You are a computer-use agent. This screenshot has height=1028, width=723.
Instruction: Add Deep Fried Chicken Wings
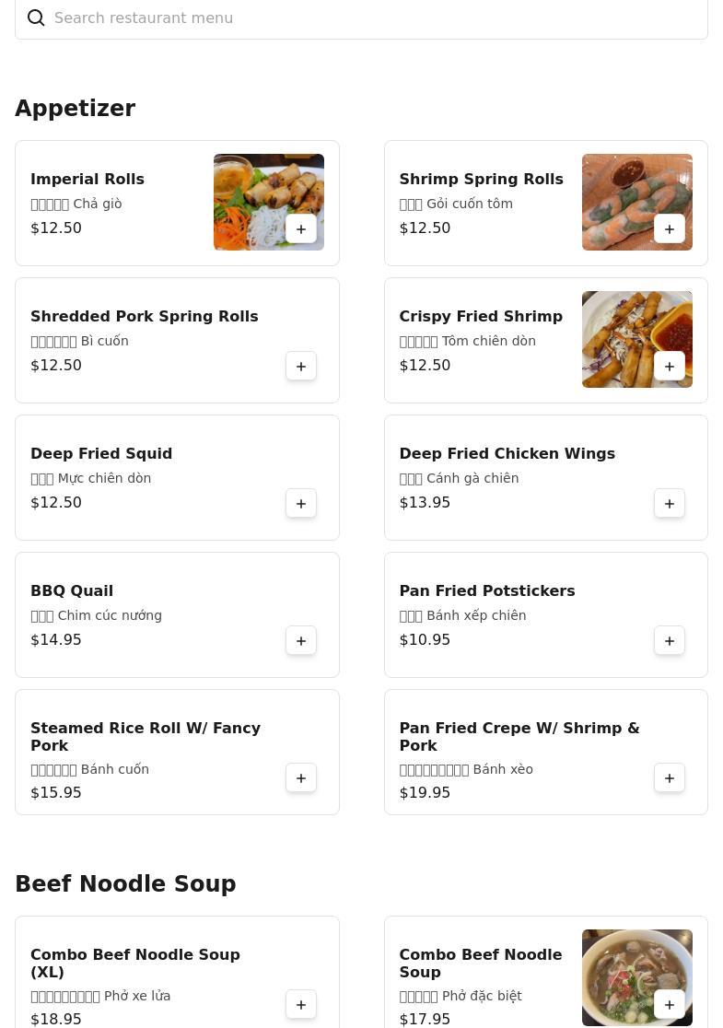tap(670, 504)
